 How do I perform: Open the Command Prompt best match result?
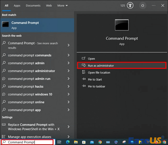(25, 25)
